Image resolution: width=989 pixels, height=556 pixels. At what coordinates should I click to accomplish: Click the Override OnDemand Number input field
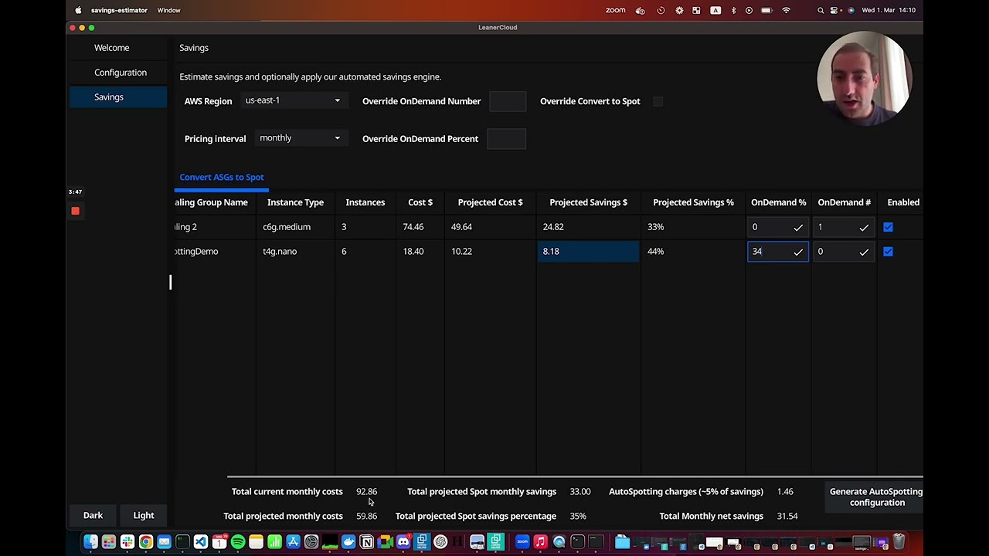tap(508, 100)
